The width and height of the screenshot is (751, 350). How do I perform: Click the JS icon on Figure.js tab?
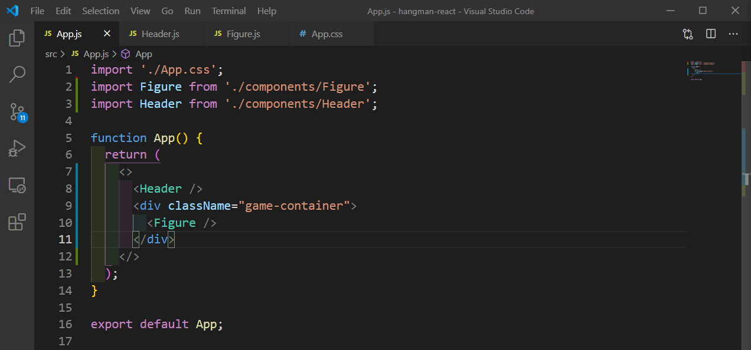(x=218, y=34)
